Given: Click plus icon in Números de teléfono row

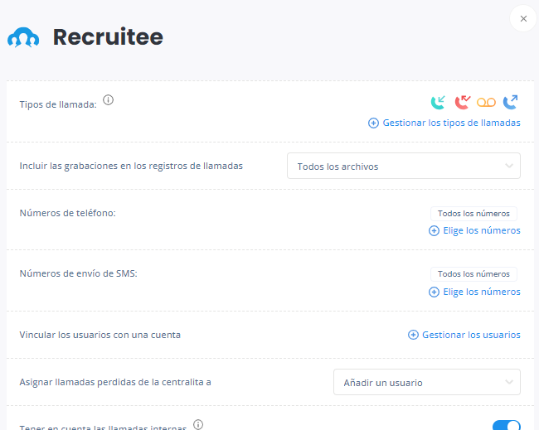Looking at the screenshot, I should point(434,230).
